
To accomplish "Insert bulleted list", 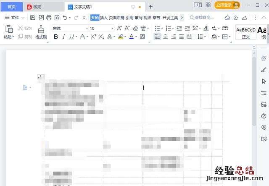I will point(158,28).
